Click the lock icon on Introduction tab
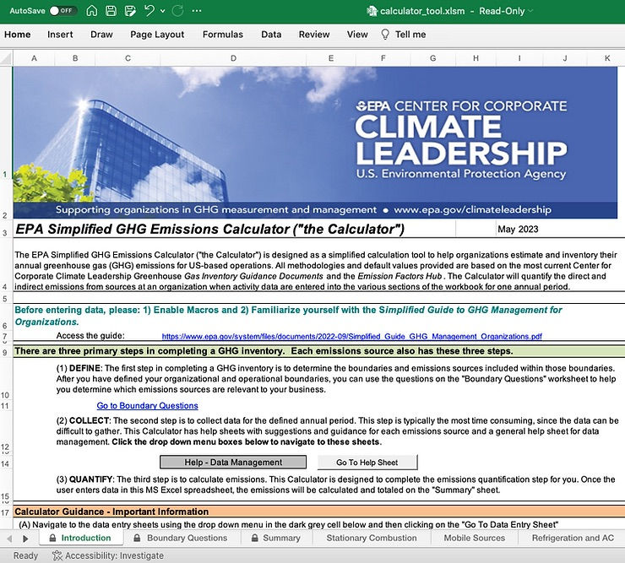Viewport: 625px width, 563px height. click(x=52, y=538)
